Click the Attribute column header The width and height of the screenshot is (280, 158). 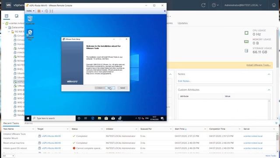(x=184, y=96)
